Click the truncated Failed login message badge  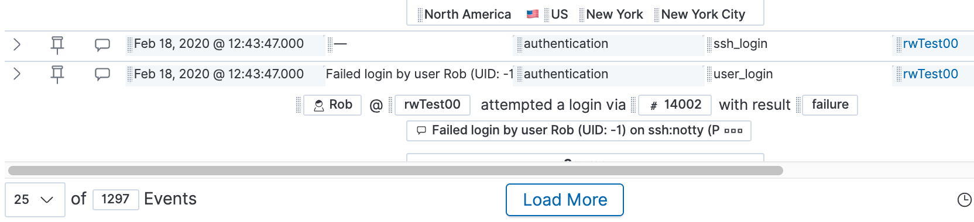pos(579,130)
